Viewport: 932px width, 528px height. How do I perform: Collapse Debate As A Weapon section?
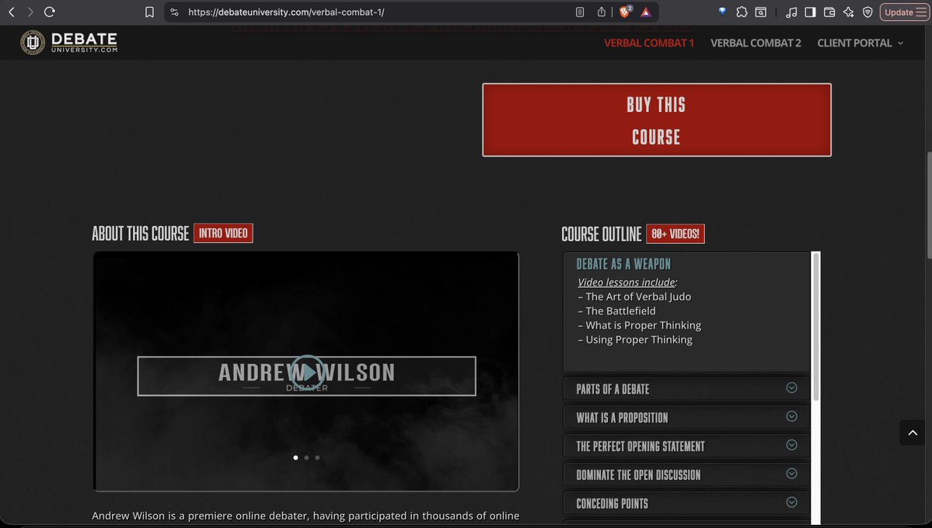pos(623,264)
